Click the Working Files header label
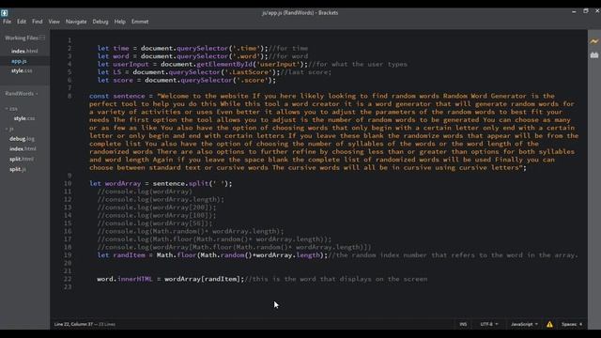 21,38
